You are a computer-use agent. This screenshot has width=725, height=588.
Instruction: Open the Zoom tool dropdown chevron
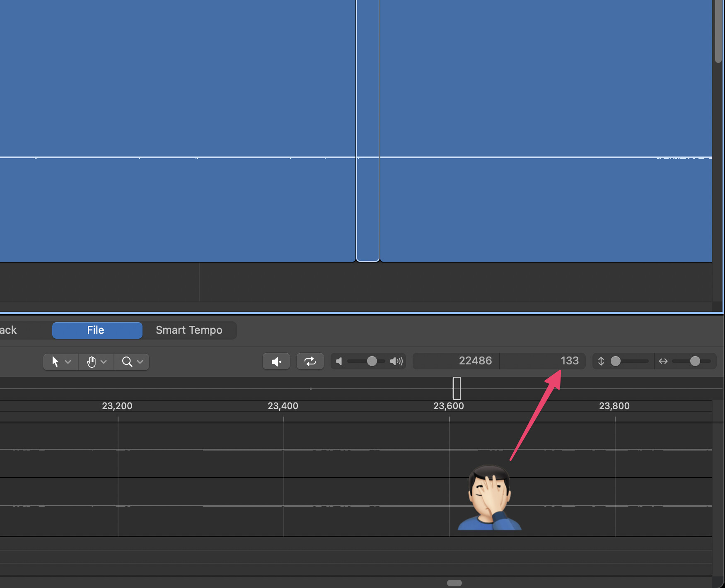point(140,362)
